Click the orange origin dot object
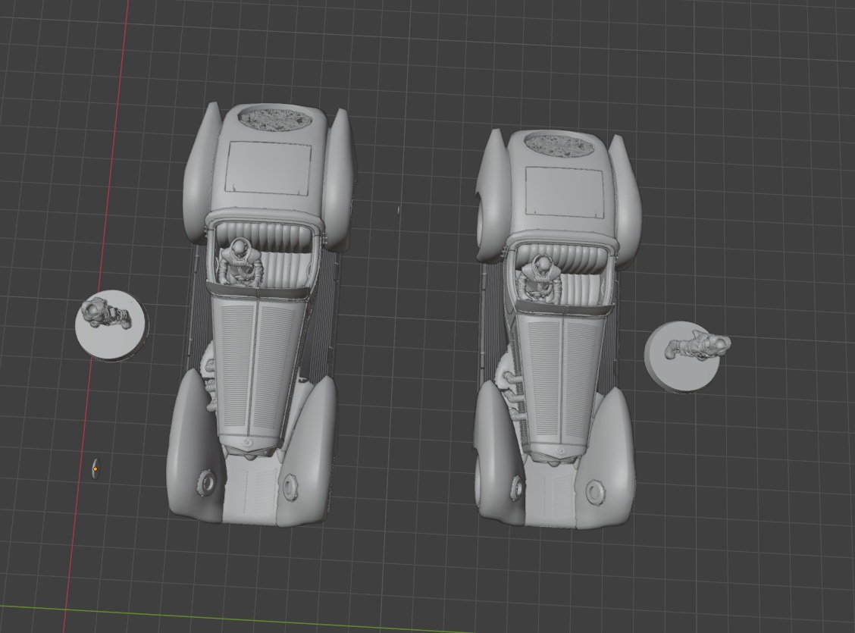855x633 pixels. [96, 468]
